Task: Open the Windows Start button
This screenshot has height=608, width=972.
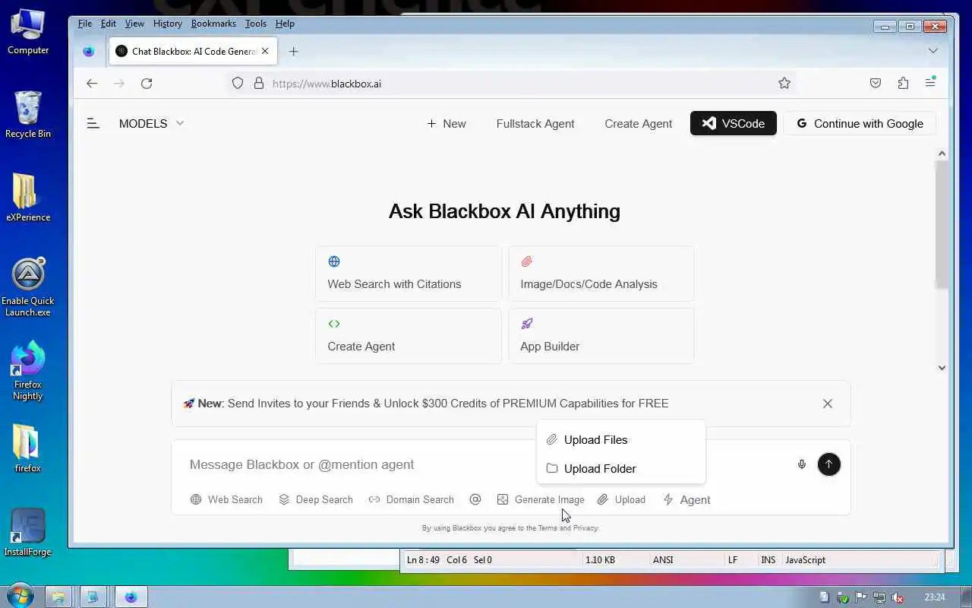Action: tap(20, 596)
